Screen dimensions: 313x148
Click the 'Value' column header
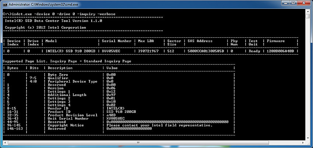coord(112,68)
